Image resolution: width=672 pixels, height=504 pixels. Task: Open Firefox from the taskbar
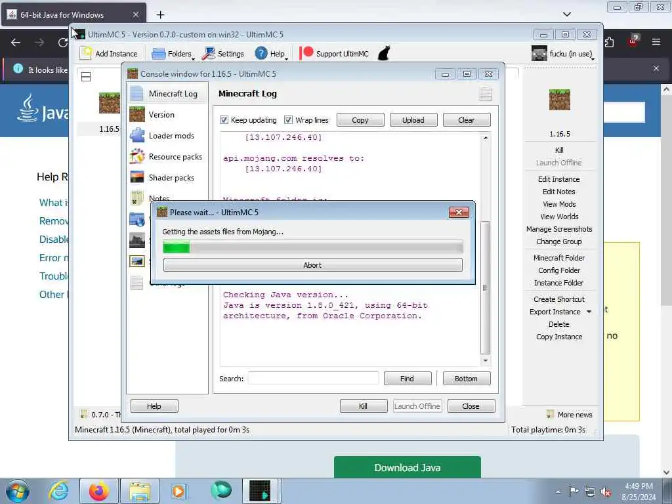[98, 491]
